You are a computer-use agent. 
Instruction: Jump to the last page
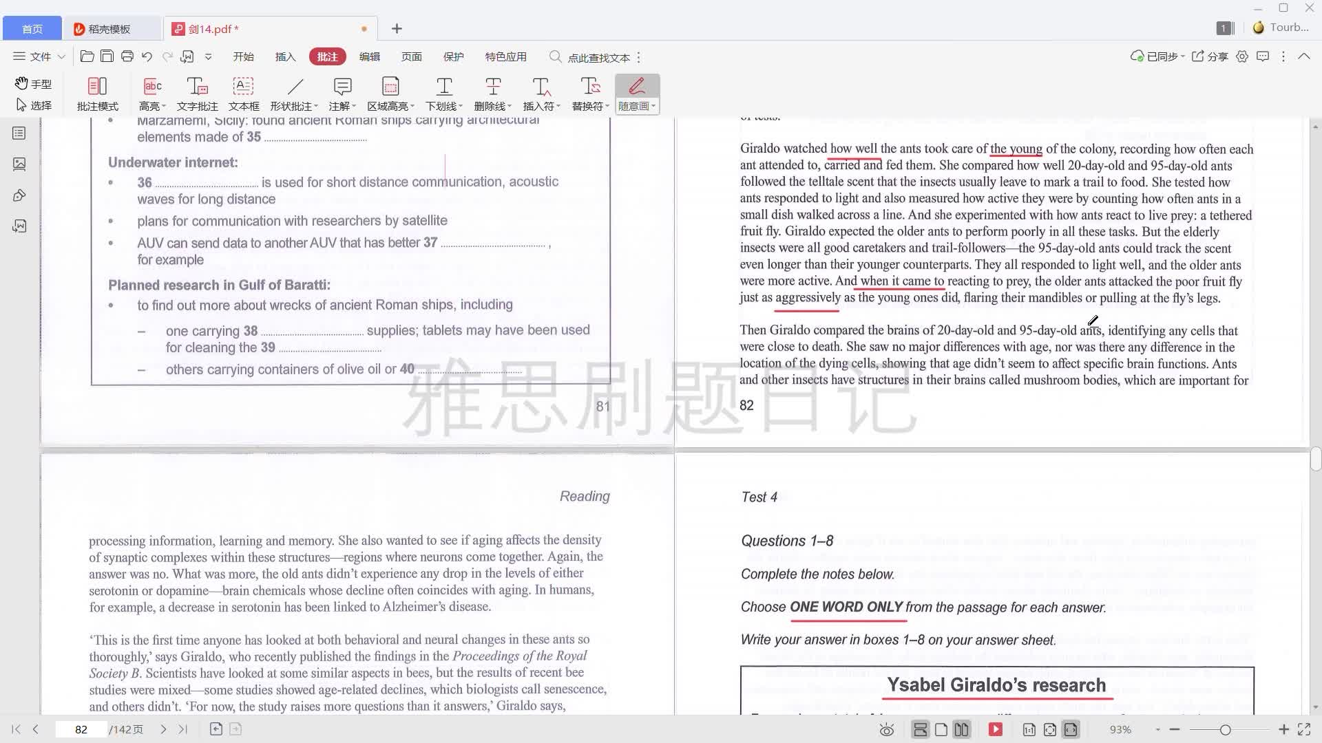pos(183,729)
